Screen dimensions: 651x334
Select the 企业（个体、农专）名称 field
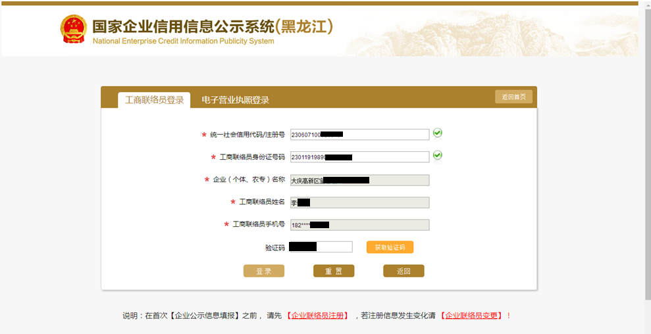point(359,180)
